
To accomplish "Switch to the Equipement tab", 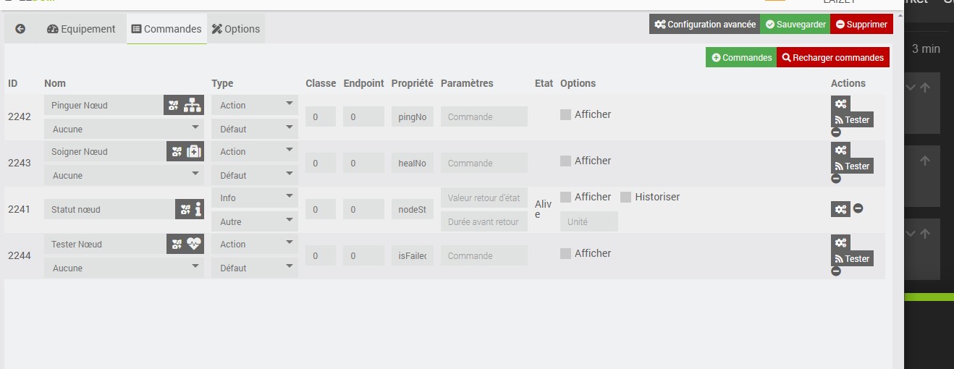I will [x=81, y=29].
